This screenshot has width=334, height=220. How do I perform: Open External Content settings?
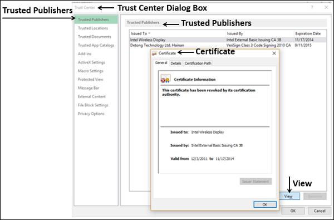point(92,96)
